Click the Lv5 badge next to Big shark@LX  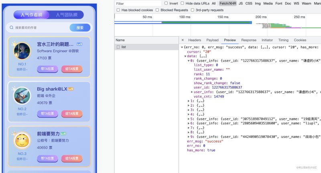point(71,89)
